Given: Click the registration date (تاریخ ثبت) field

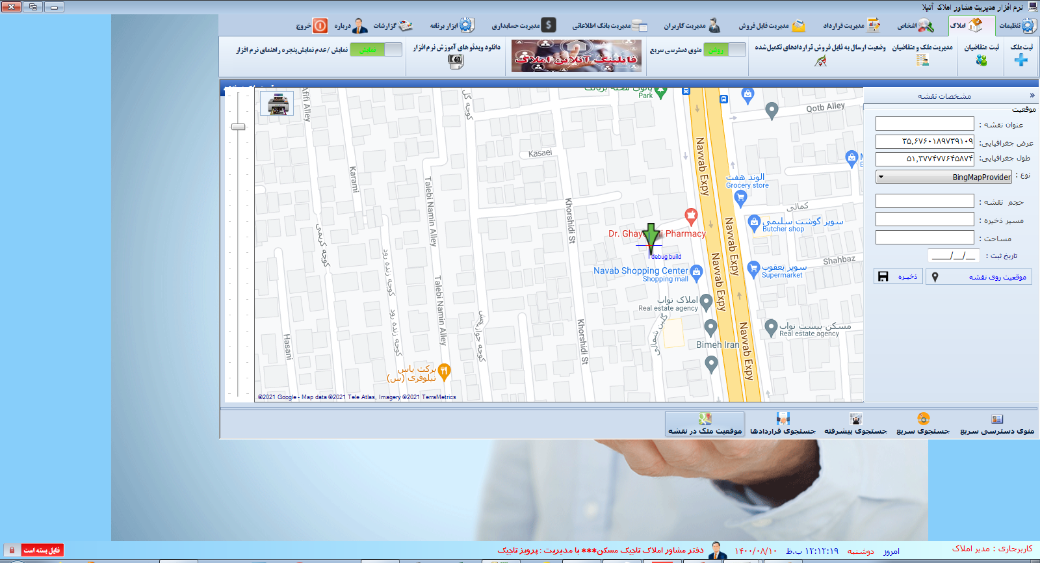Looking at the screenshot, I should 954,255.
